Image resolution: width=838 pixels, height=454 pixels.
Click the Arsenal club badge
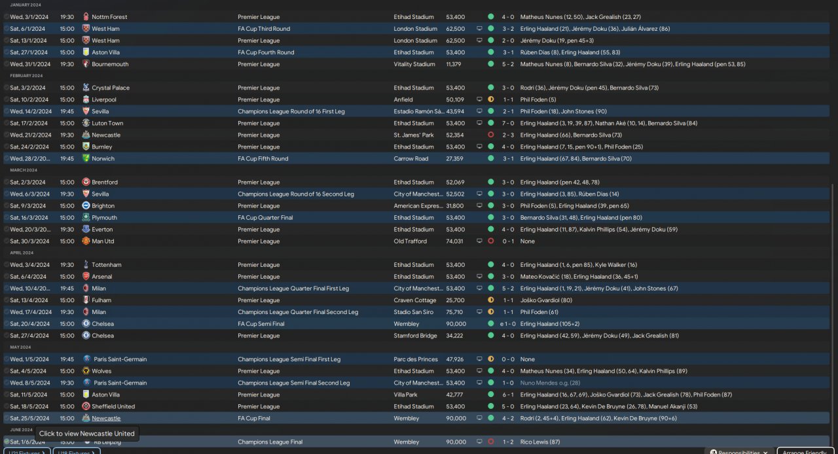pyautogui.click(x=86, y=276)
